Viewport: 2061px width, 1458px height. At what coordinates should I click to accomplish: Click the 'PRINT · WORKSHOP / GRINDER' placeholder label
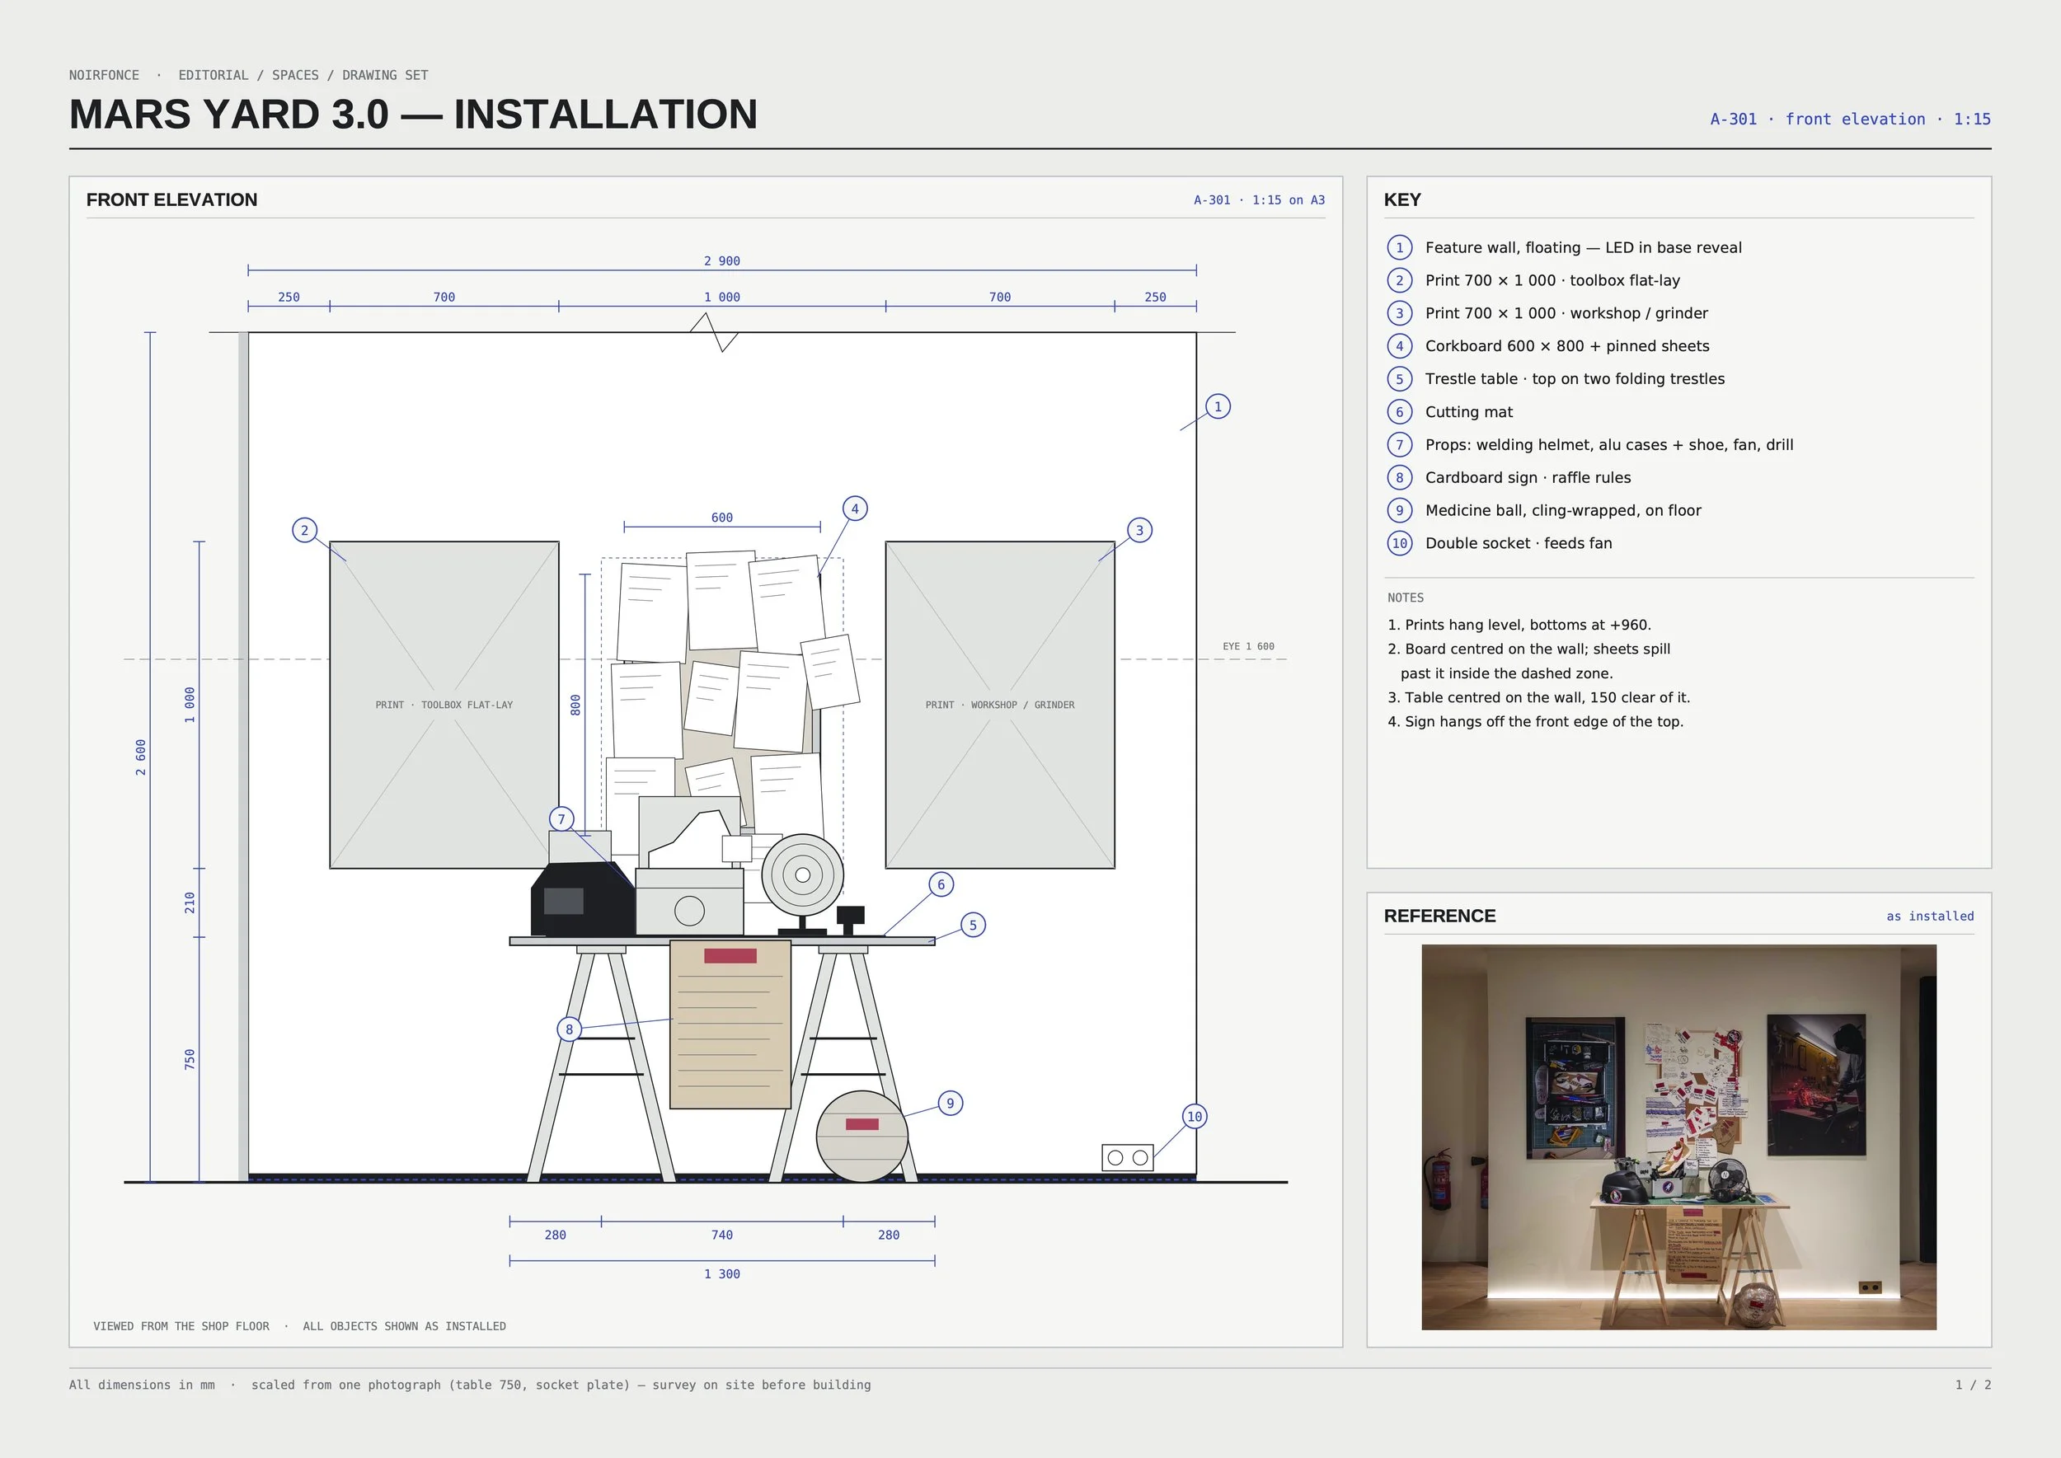pos(1001,705)
